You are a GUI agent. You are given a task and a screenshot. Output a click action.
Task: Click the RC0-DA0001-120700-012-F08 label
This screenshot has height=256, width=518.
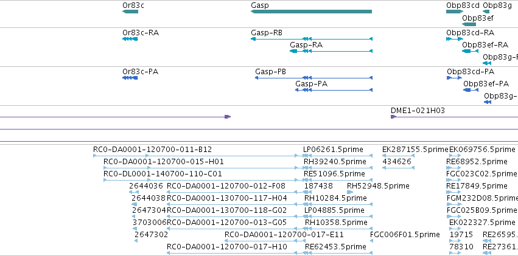click(x=226, y=186)
